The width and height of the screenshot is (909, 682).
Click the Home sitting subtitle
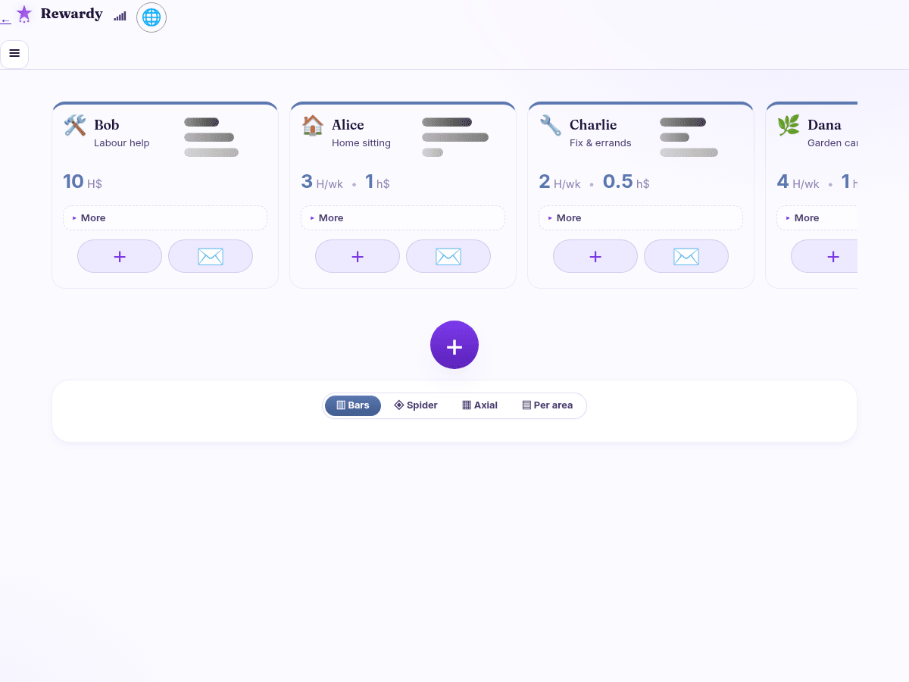[361, 143]
